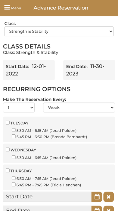Screen dimensions: 118x211
Task: Select Thursday 6:30 AM Jerad Polden slot
Action: [x=14, y=178]
